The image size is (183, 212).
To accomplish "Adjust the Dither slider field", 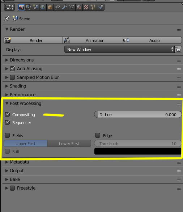I will tap(138, 115).
